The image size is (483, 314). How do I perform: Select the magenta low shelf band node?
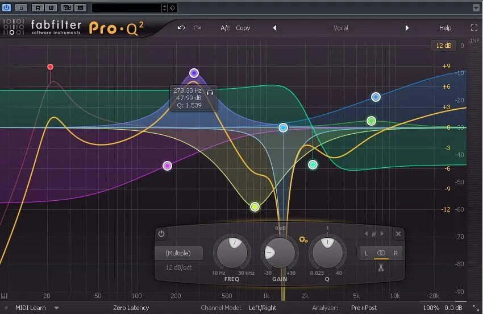pyautogui.click(x=167, y=166)
